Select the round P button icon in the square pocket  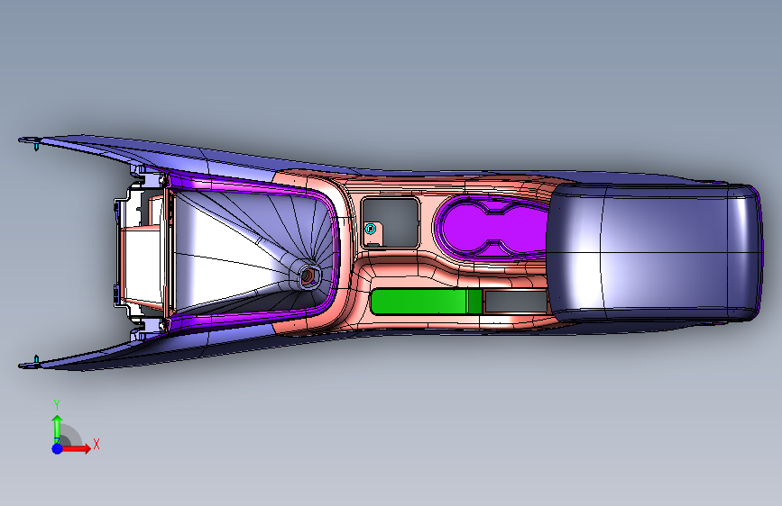(370, 229)
